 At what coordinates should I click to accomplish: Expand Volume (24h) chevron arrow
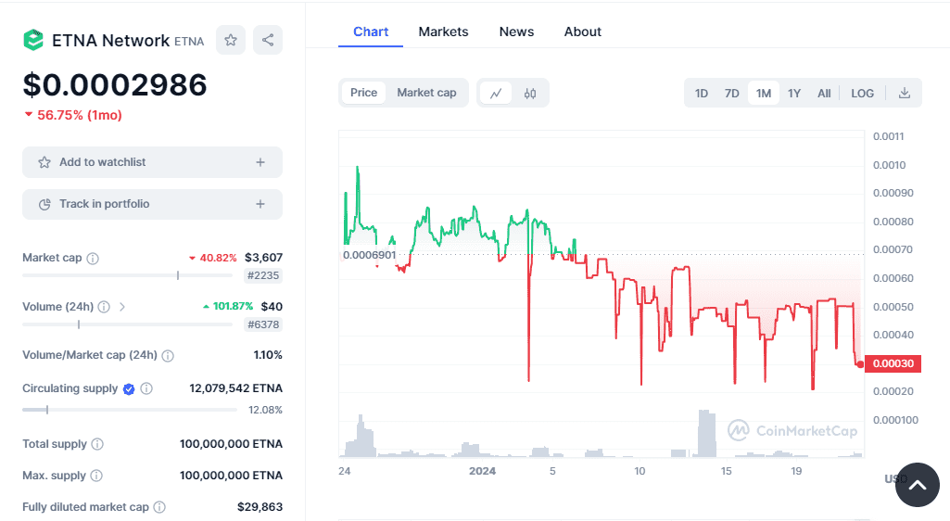tap(122, 307)
